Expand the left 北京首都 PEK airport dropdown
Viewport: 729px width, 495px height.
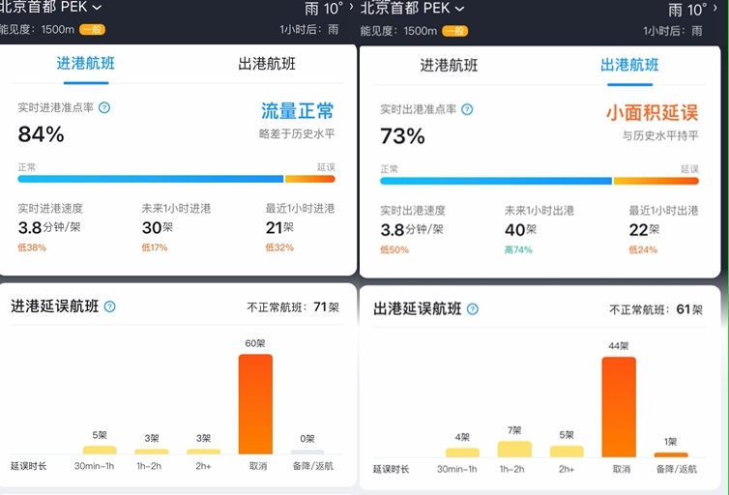click(97, 8)
